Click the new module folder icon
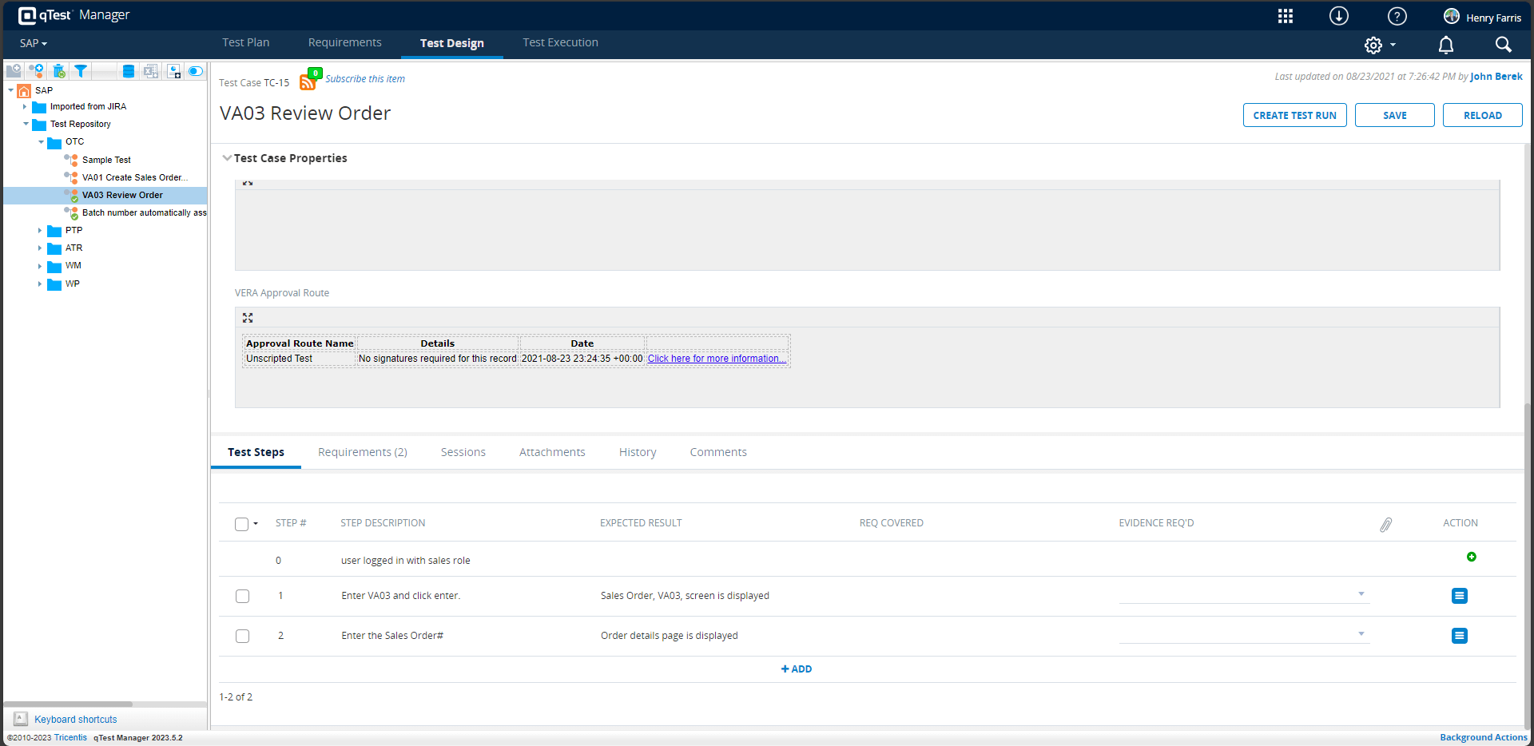The width and height of the screenshot is (1534, 746). click(x=14, y=71)
